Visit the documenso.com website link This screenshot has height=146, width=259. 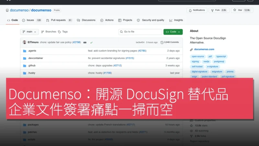click(x=204, y=49)
